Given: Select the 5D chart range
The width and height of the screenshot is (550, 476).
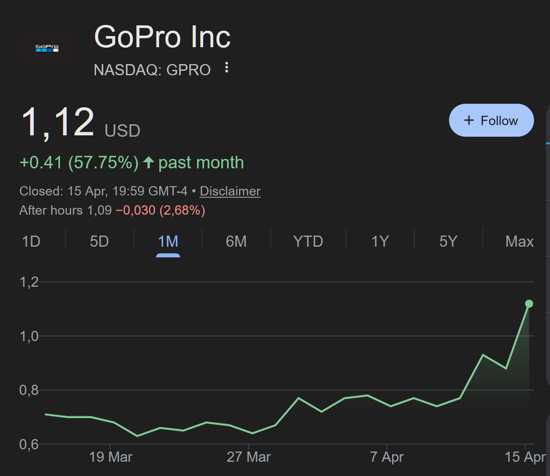Looking at the screenshot, I should (x=99, y=241).
